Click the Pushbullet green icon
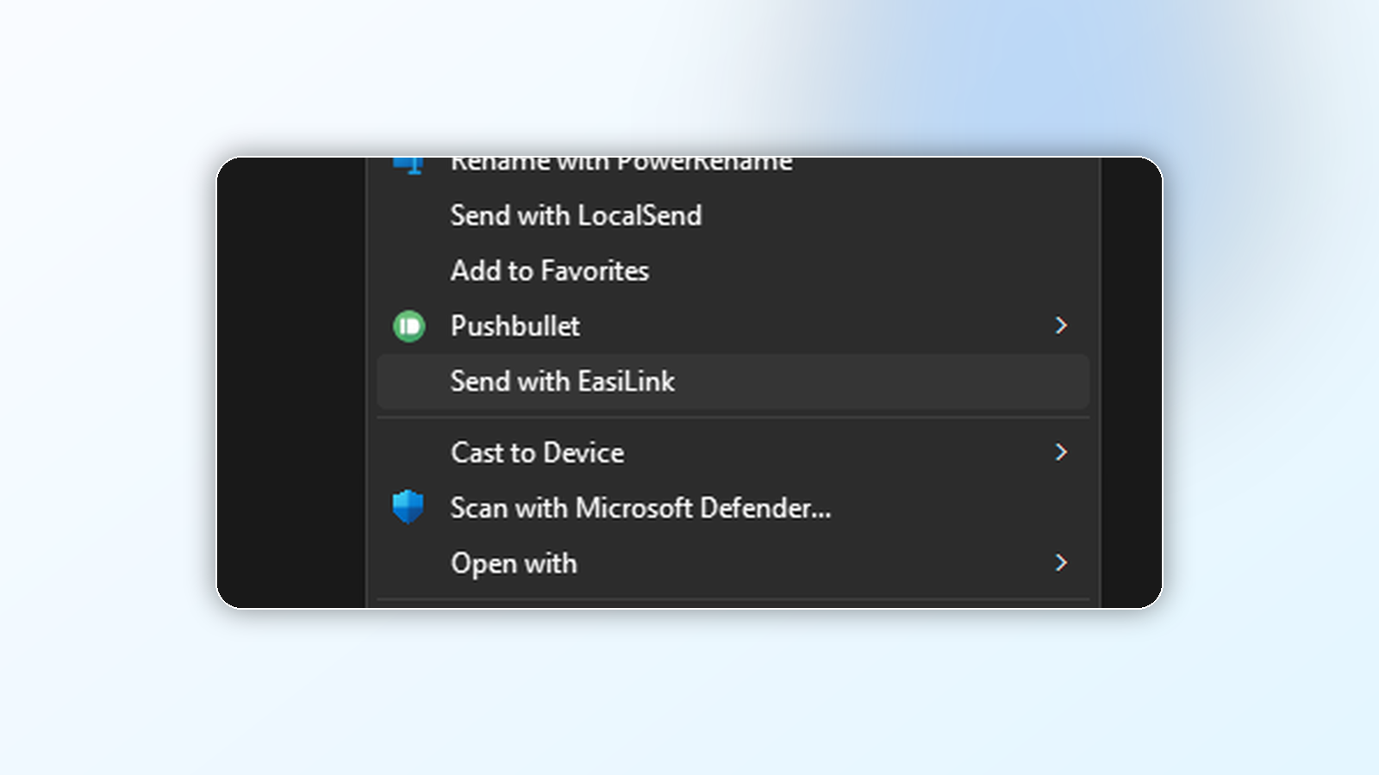1379x775 pixels. click(409, 326)
